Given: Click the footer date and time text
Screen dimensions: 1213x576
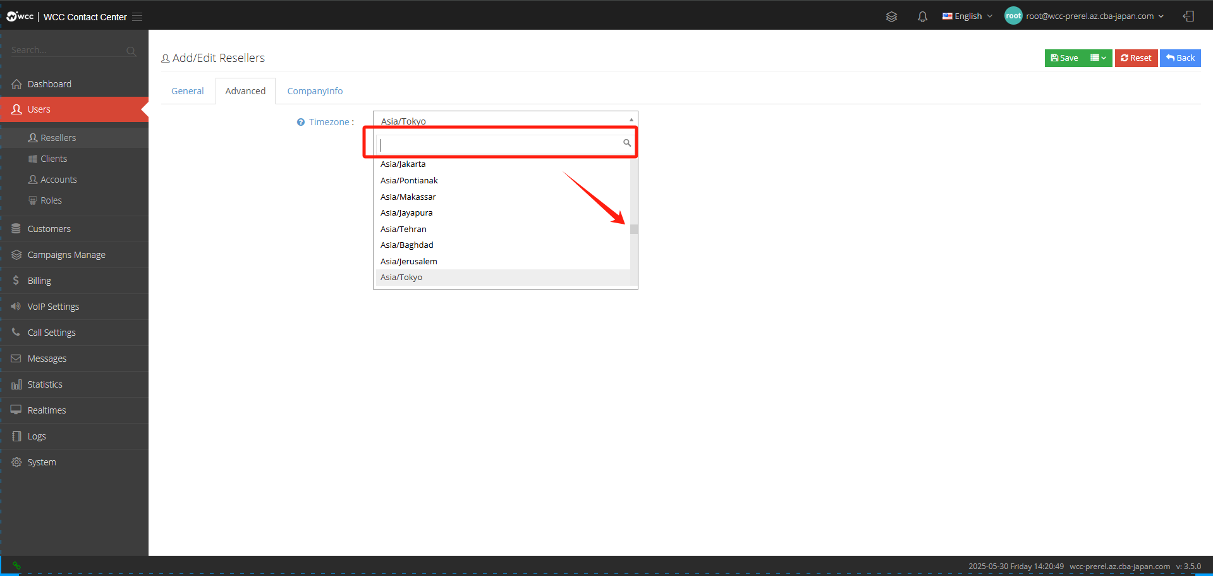Looking at the screenshot, I should point(1016,567).
